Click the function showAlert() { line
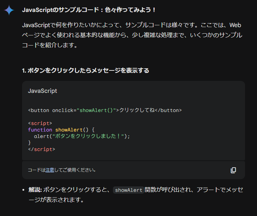Viewport: 257px width, 216px height. 61,130
